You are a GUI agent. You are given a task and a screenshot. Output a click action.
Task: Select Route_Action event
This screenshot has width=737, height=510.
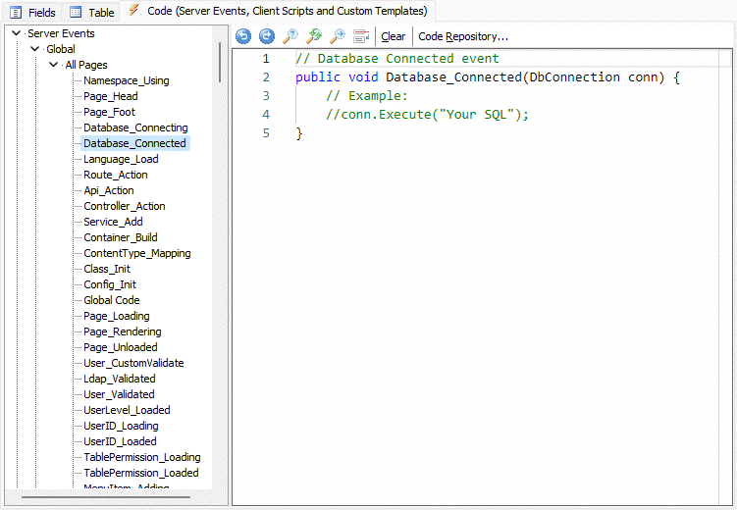[116, 175]
